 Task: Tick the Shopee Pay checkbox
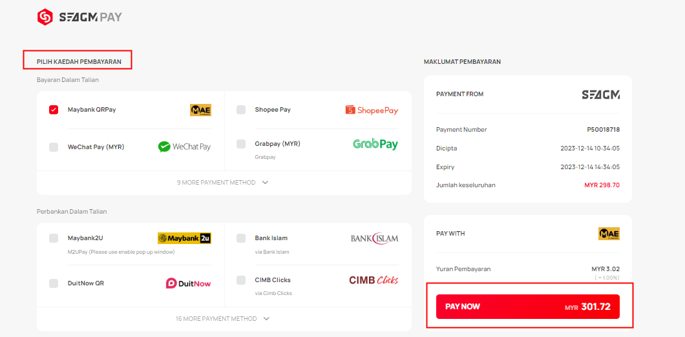click(x=240, y=110)
